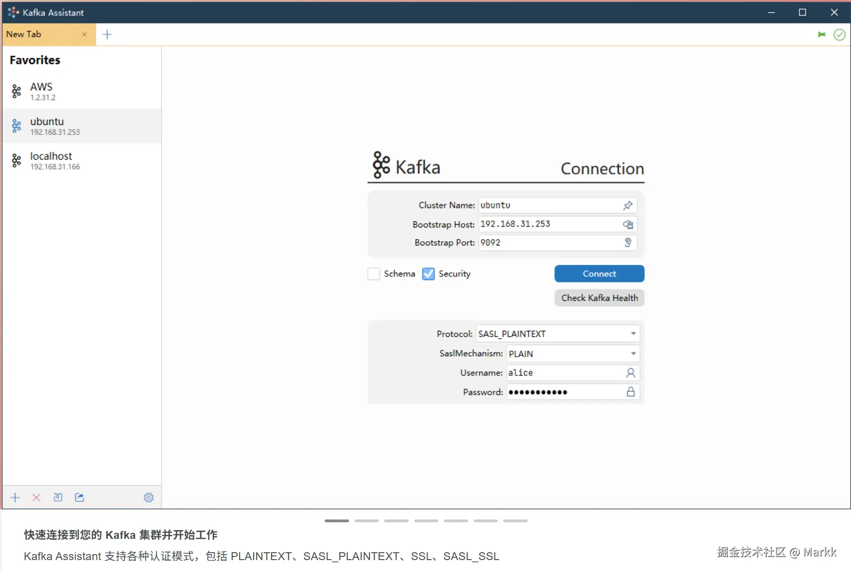Close the New Tab tab
The image size is (851, 573).
pos(84,35)
